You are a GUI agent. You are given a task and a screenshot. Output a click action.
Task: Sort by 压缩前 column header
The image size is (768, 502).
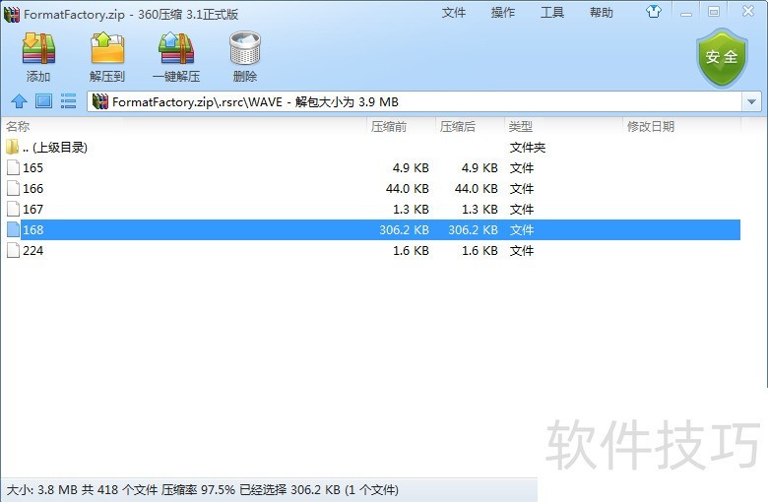401,126
